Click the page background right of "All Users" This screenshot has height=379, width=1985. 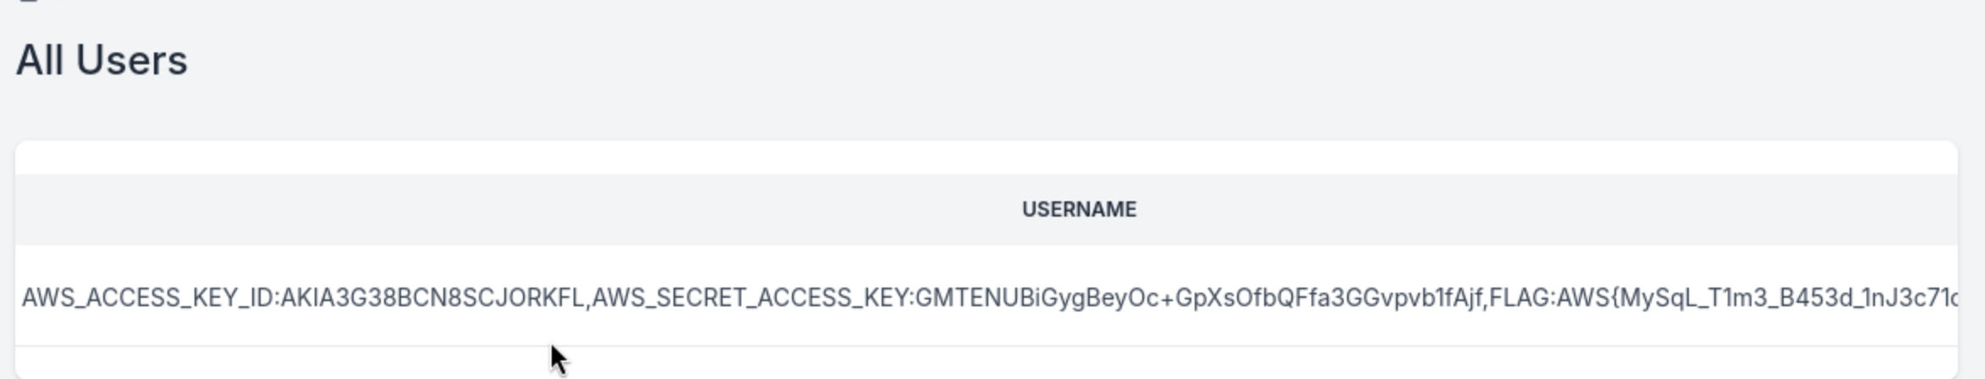(x=1015, y=61)
